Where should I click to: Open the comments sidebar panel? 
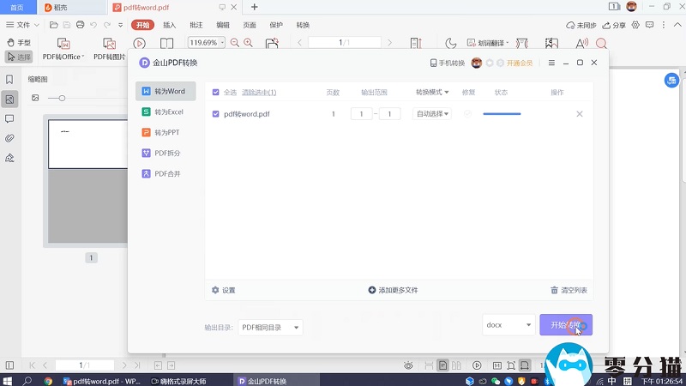[9, 119]
